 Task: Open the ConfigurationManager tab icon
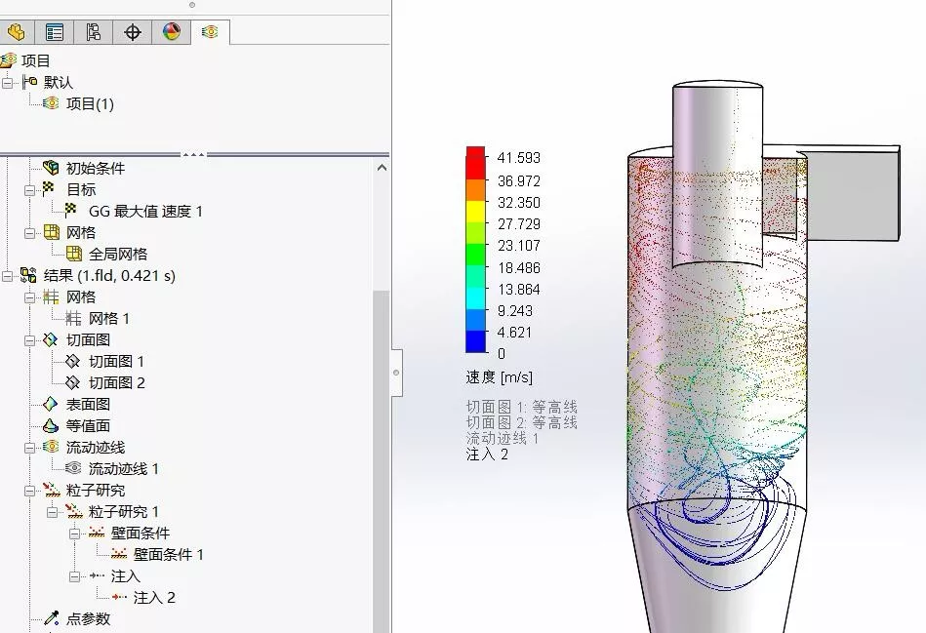(x=94, y=32)
